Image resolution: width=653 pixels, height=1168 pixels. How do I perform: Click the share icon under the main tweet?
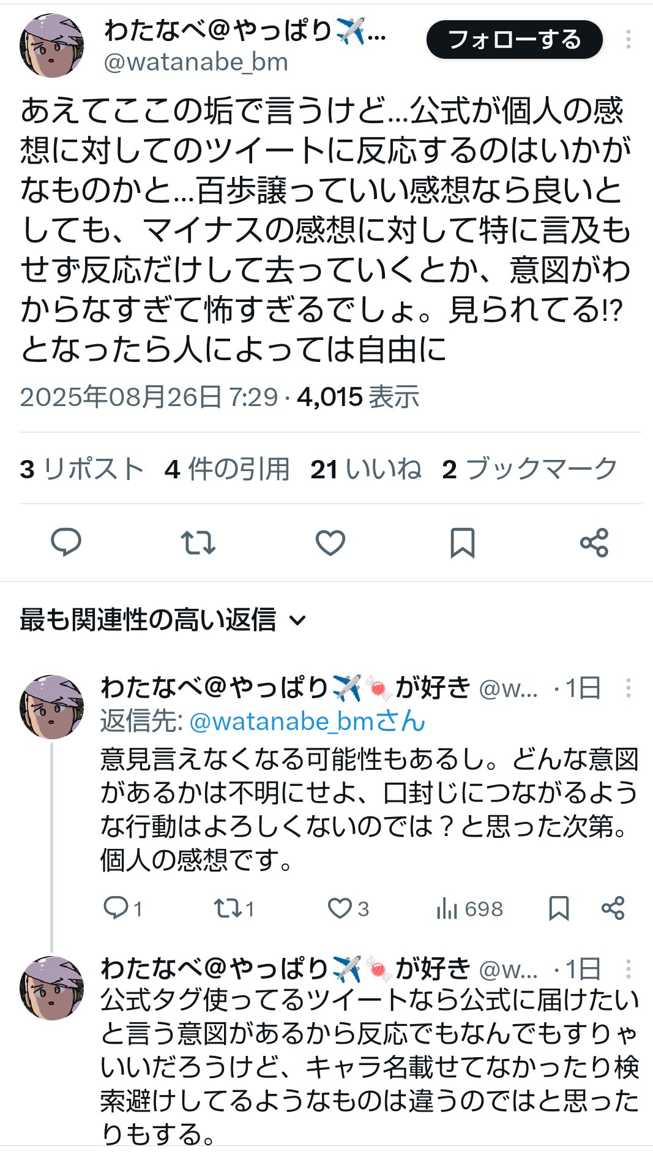click(594, 542)
